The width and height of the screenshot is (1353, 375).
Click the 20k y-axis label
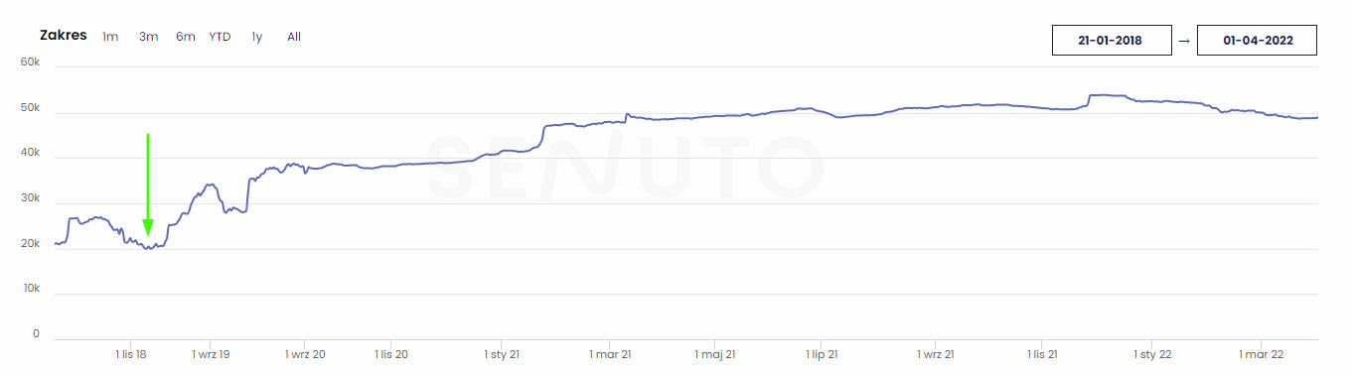click(x=30, y=243)
